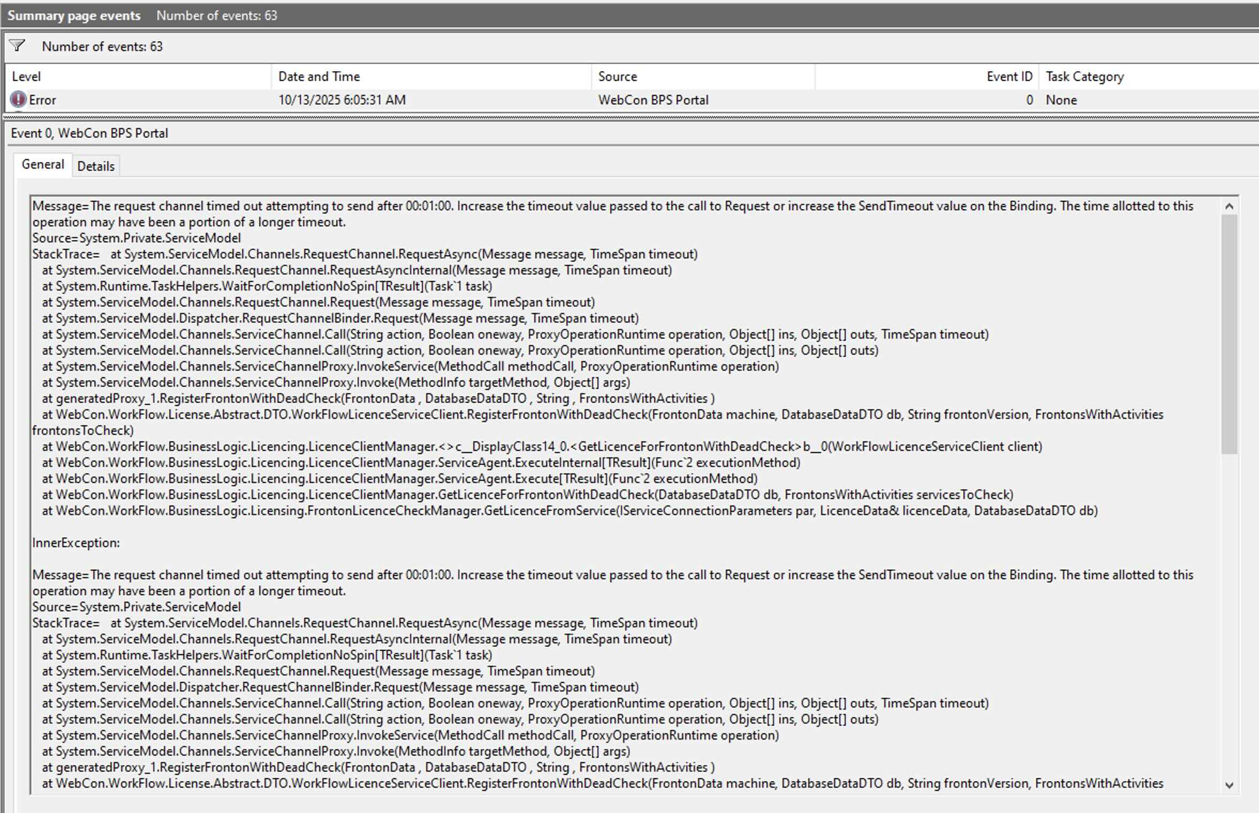Click the 10/13/2025 6:05:31 AM cell
1259x813 pixels.
point(342,100)
